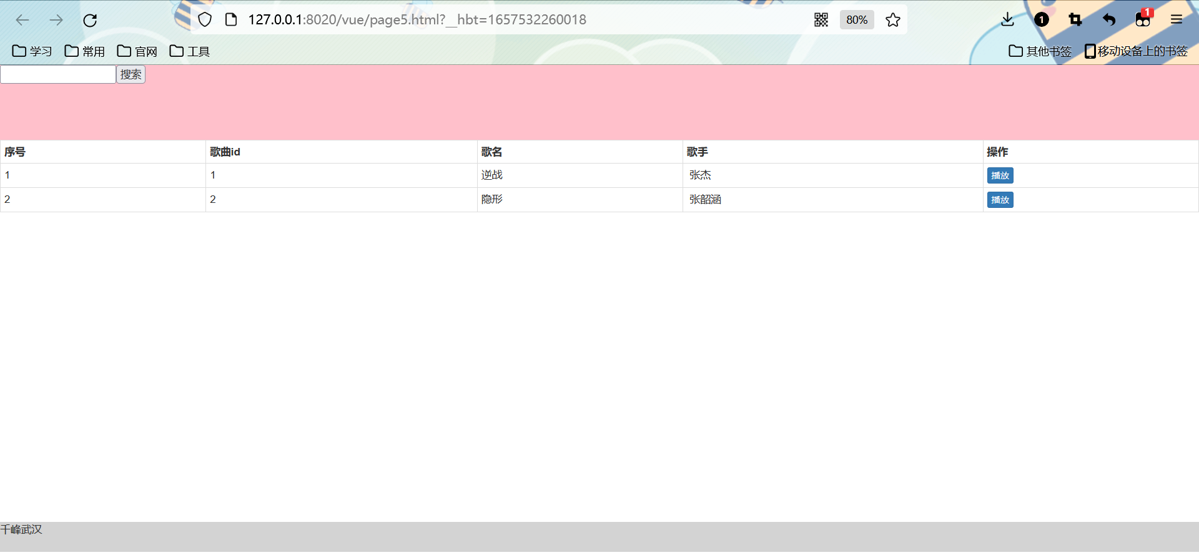The height and width of the screenshot is (555, 1199).
Task: Click the undo arrow toolbar icon
Action: point(1109,19)
